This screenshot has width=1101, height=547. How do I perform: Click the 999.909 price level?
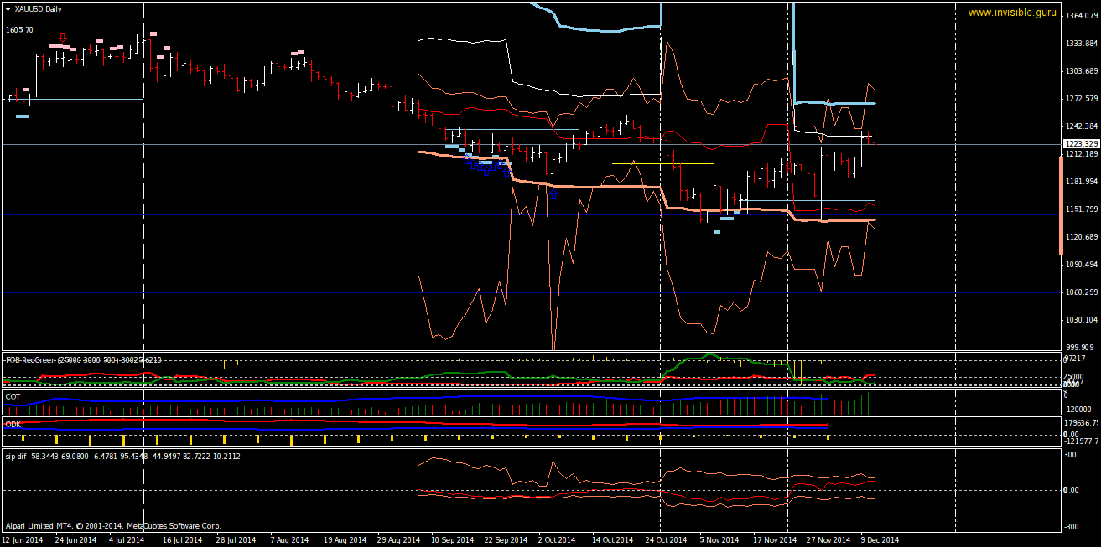tap(1080, 348)
